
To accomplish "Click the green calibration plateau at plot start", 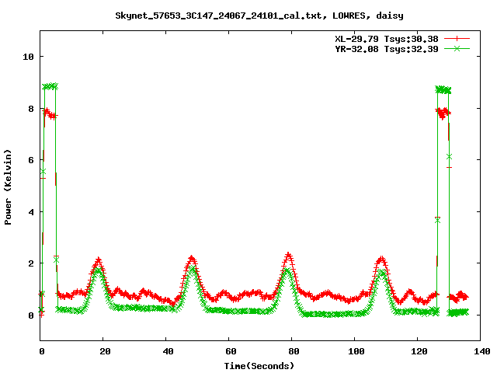I will point(50,86).
